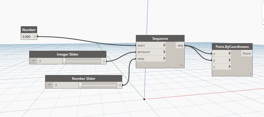This screenshot has height=117, width=264.
Task: Click the Number Slider thumb handle
Action: pos(80,85)
